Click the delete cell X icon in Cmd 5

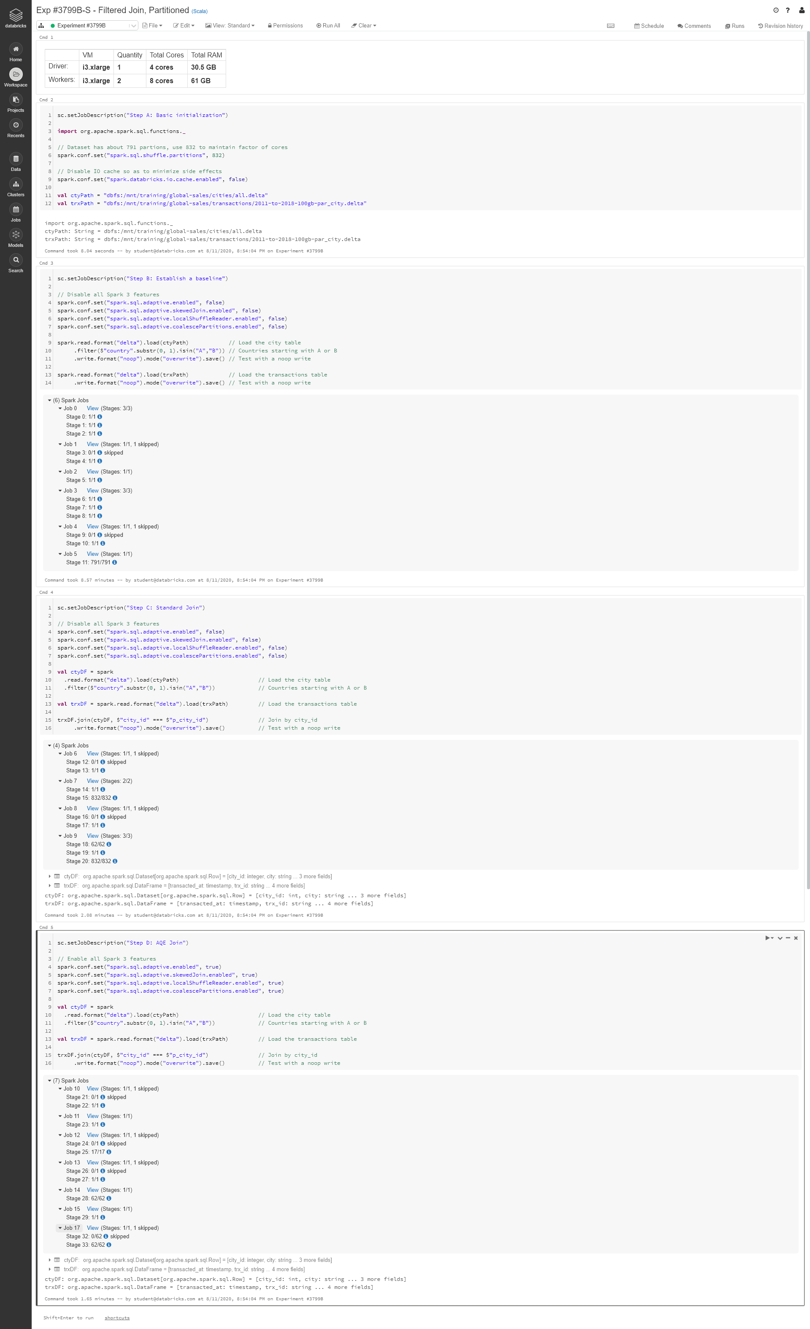click(795, 938)
